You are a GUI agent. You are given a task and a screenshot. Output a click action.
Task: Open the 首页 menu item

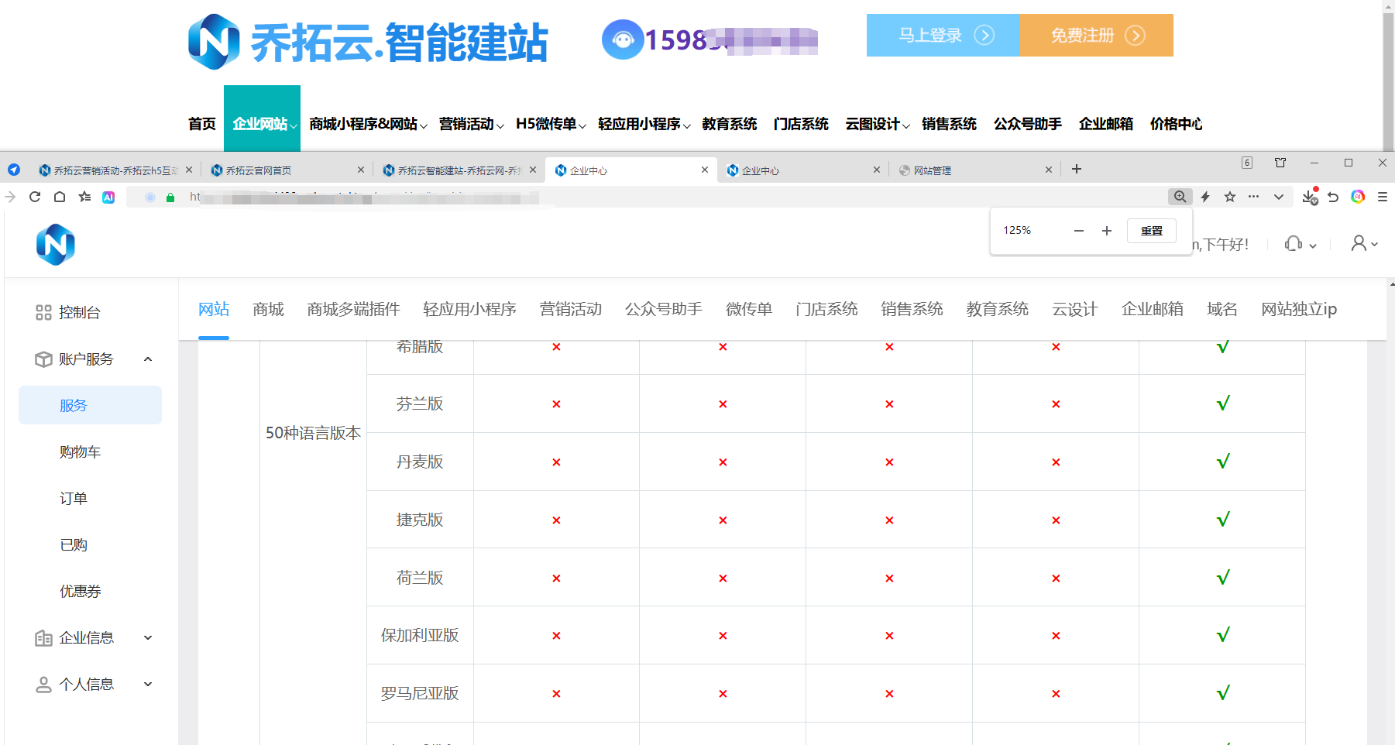click(x=202, y=124)
